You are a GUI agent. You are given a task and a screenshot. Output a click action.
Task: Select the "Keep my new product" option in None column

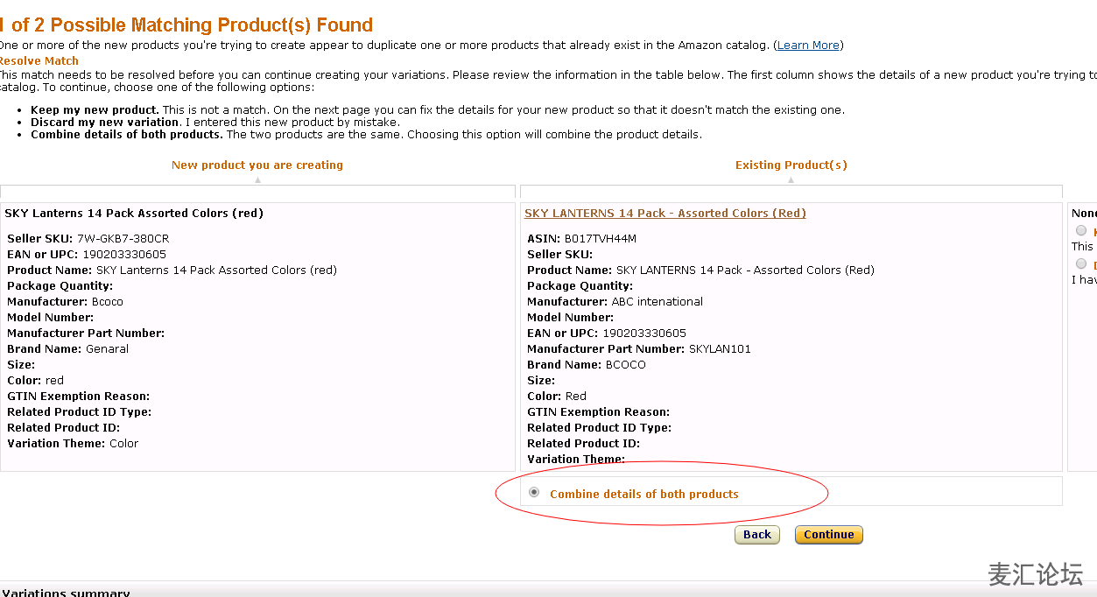pos(1081,230)
